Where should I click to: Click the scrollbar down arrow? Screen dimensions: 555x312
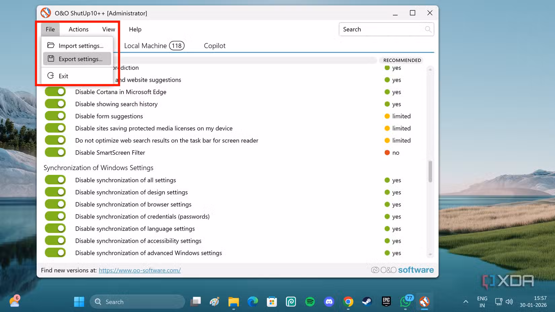click(430, 255)
